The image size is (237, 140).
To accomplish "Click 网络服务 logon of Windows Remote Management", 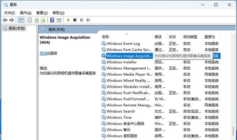I will click(212, 105).
